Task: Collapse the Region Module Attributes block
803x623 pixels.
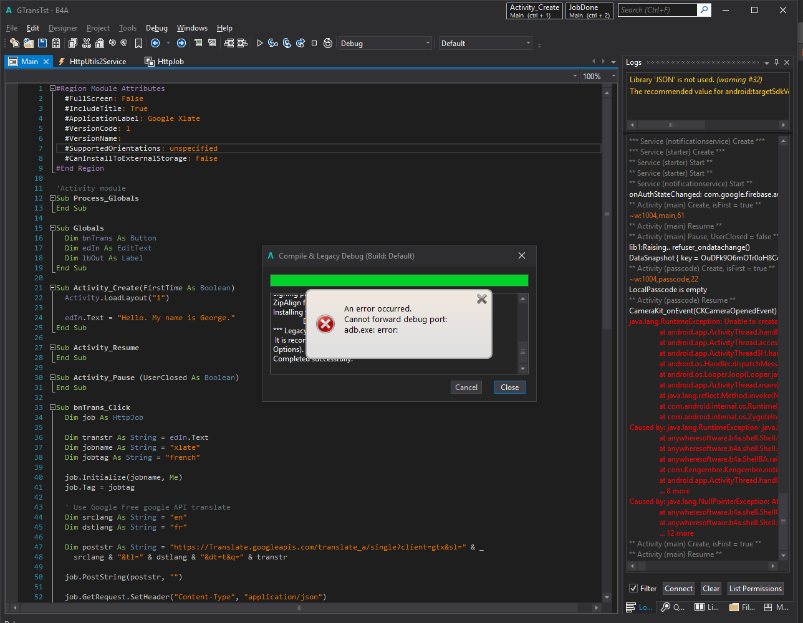Action: (53, 88)
